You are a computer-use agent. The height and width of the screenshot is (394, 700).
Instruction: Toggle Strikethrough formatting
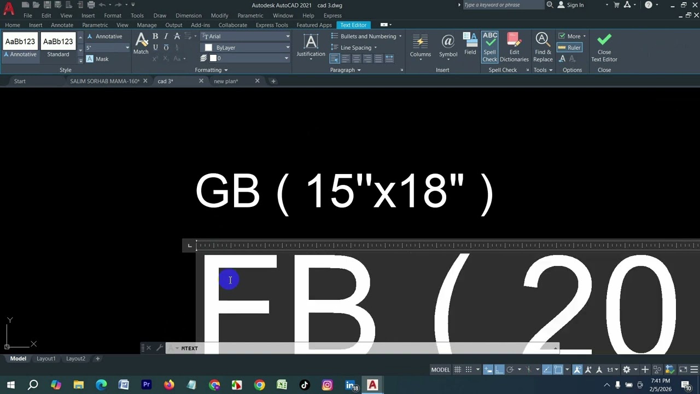pyautogui.click(x=177, y=37)
